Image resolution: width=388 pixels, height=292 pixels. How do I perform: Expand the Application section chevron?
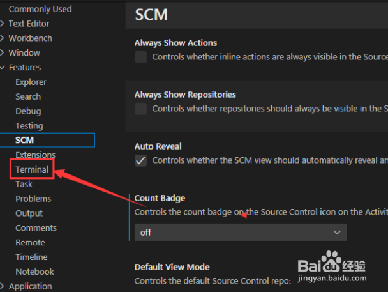[2, 286]
